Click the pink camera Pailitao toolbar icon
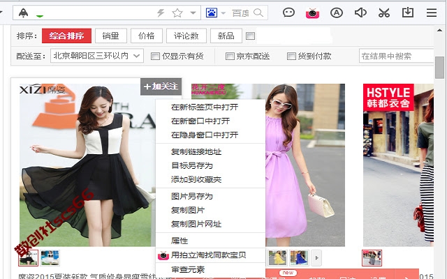Image resolution: width=447 pixels, height=279 pixels. pyautogui.click(x=312, y=13)
